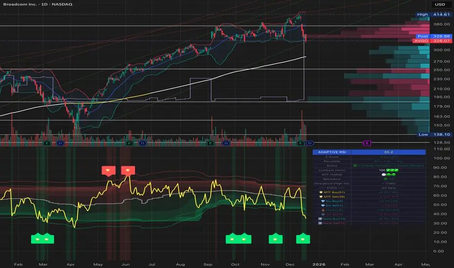
Task: Open the USD currency selector
Action: click(440, 4)
